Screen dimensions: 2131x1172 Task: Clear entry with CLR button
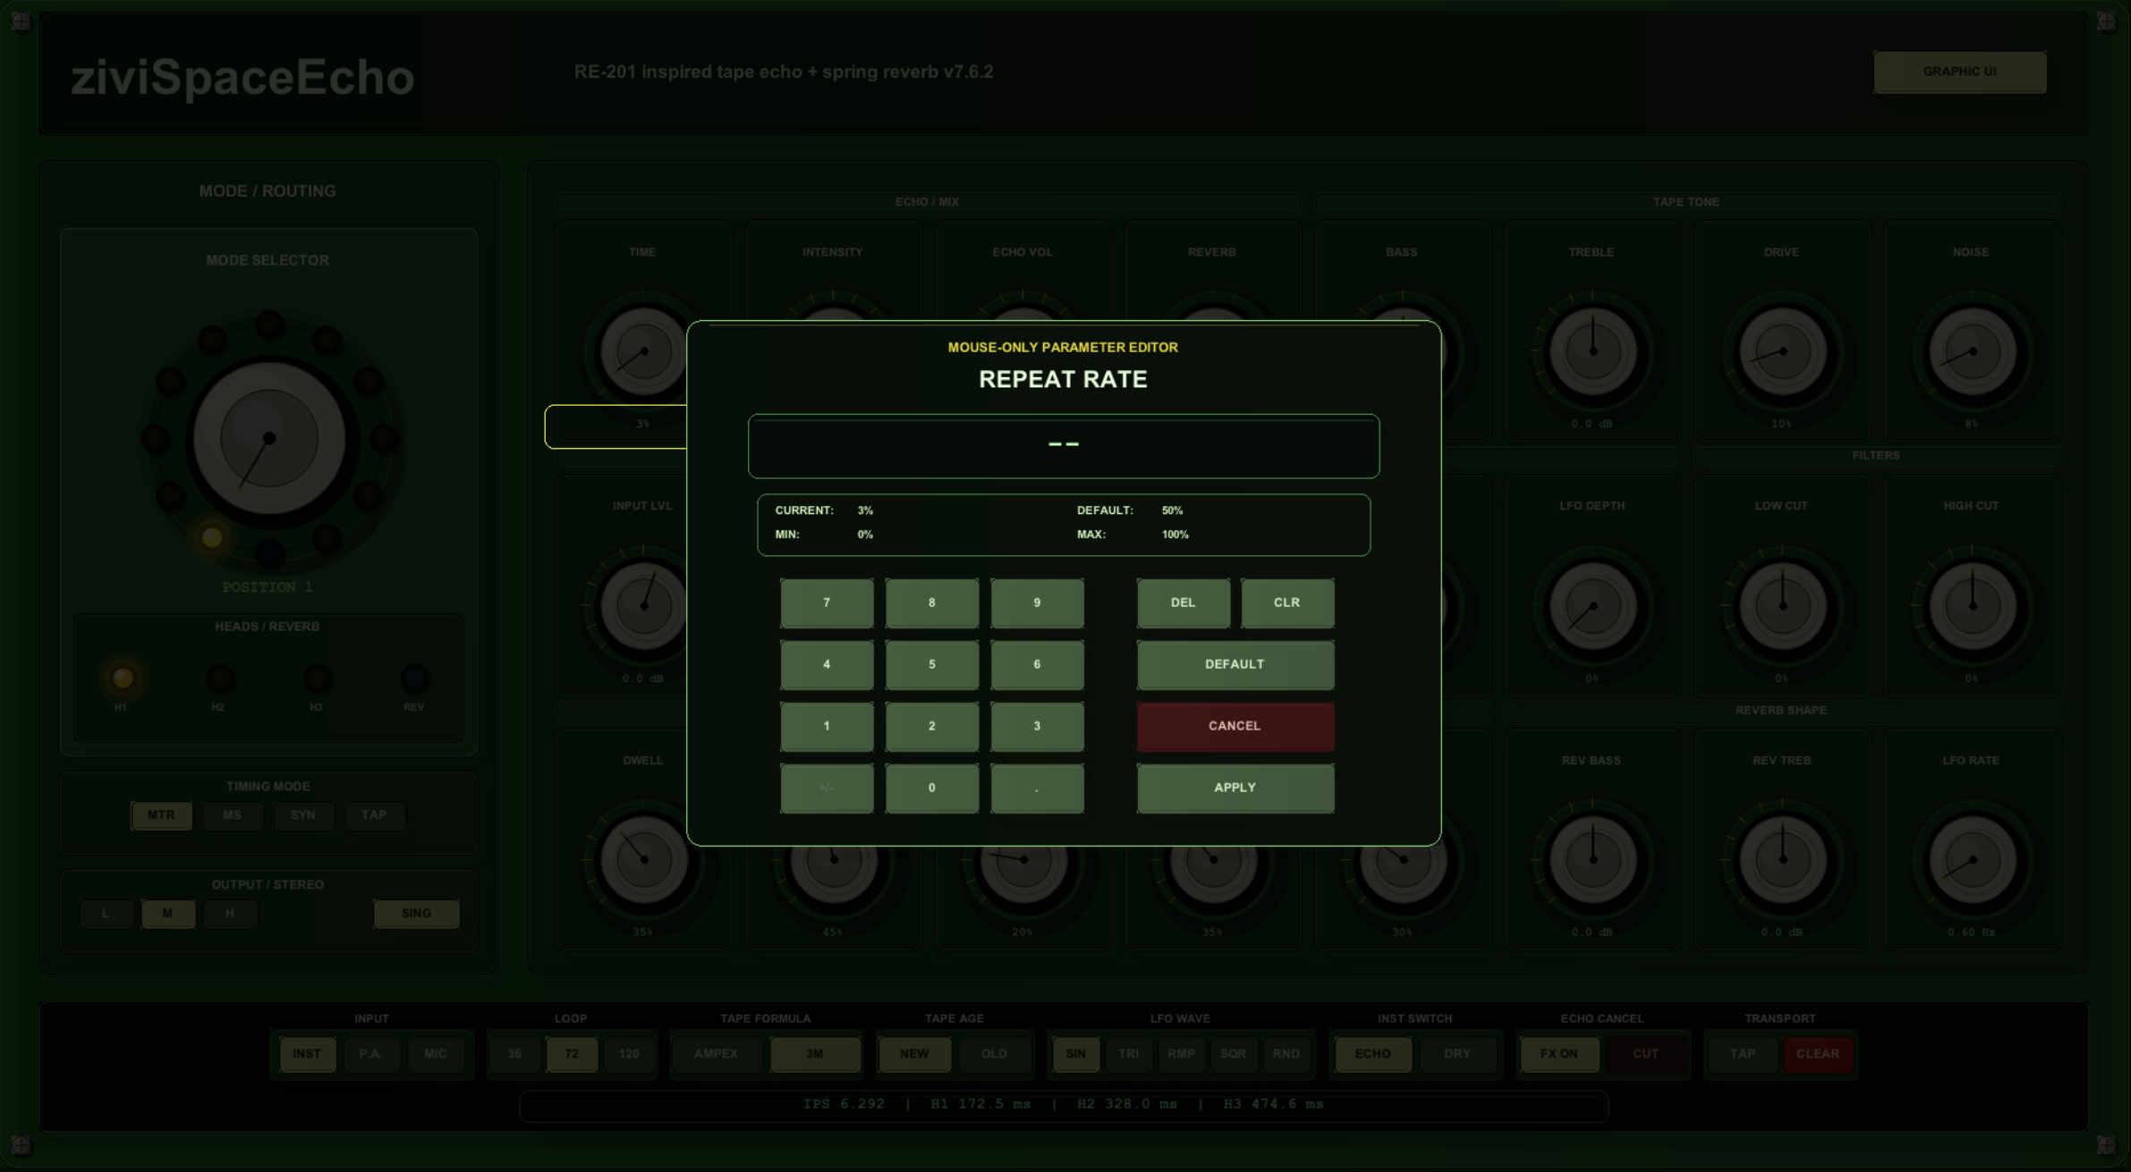pos(1286,603)
